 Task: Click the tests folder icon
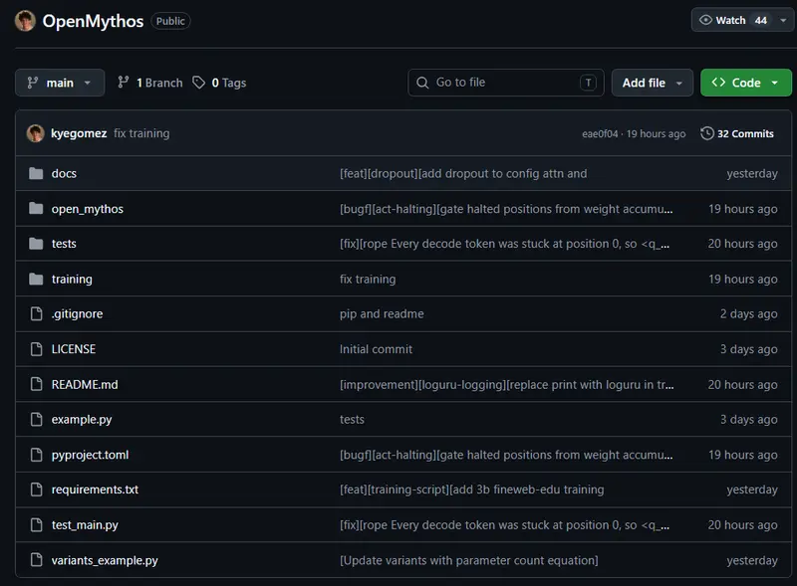(x=36, y=244)
